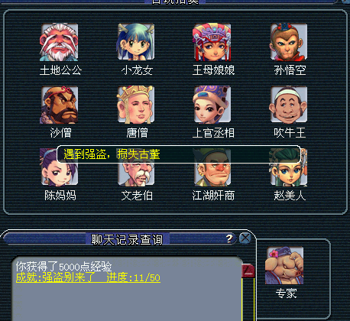Open the 强盗别来了 achievement link
Viewport: 350px width, 321px height.
(88, 277)
